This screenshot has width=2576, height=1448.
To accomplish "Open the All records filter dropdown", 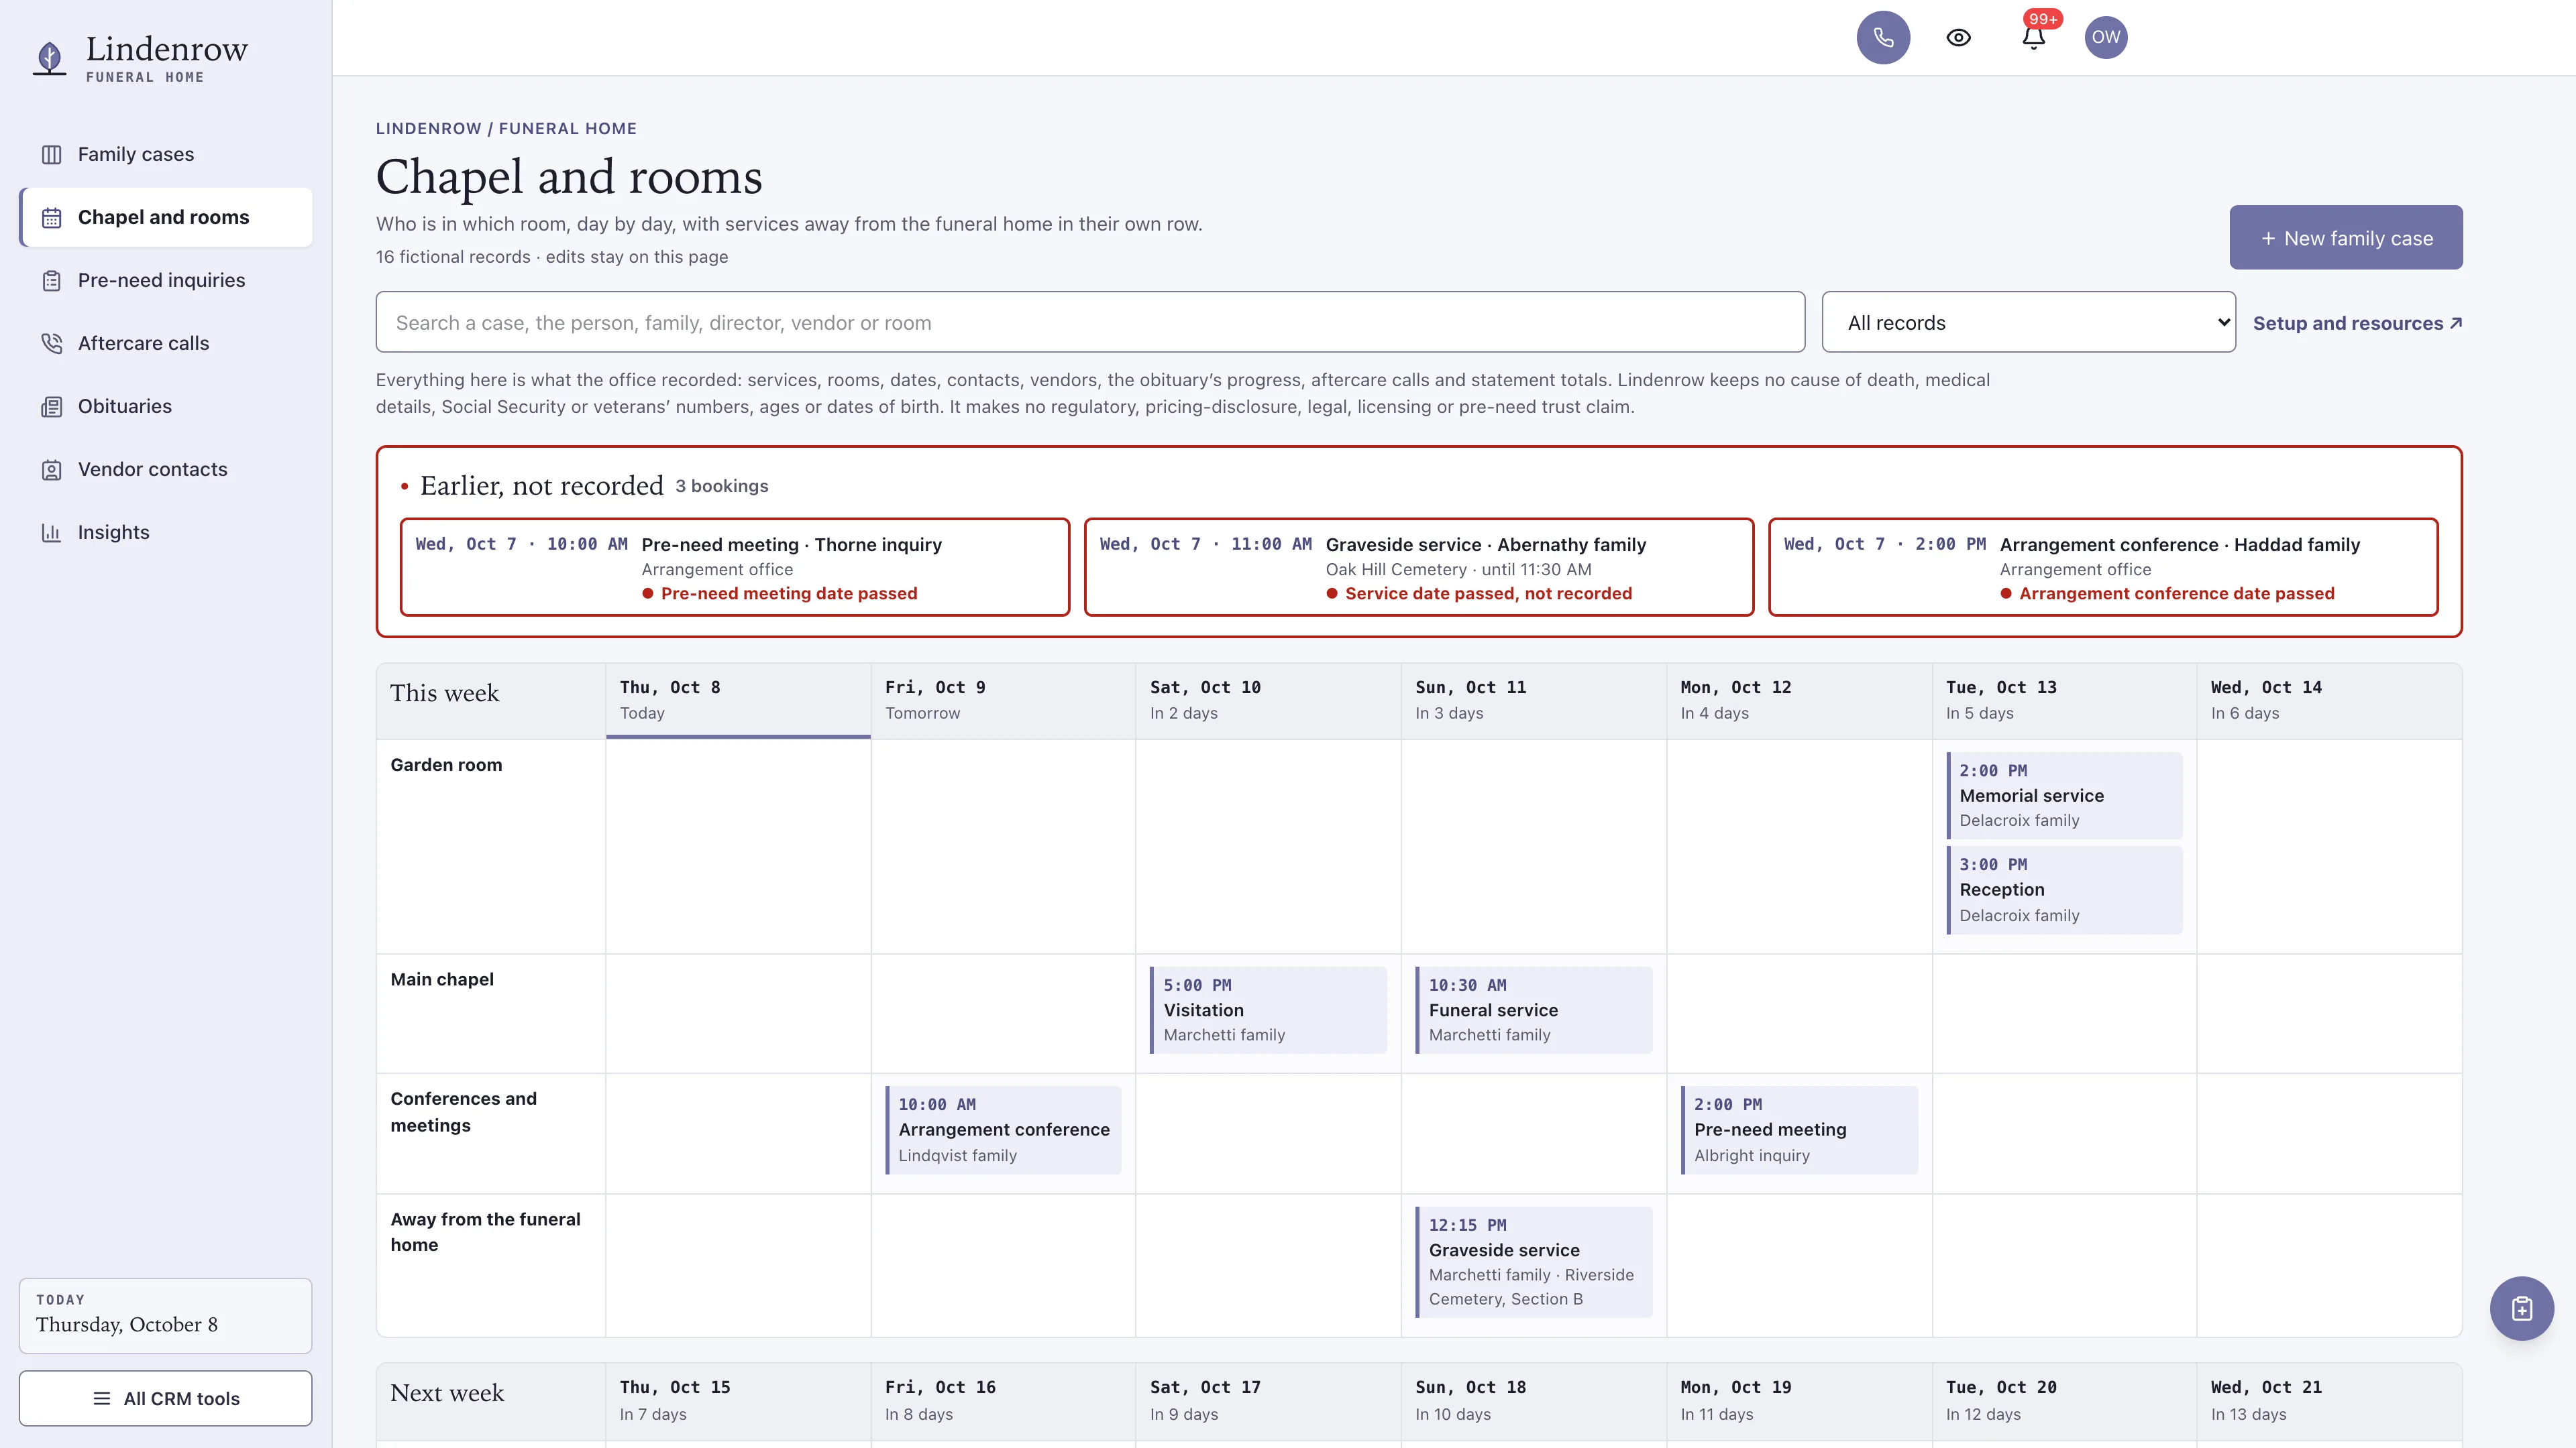I will pos(2028,322).
